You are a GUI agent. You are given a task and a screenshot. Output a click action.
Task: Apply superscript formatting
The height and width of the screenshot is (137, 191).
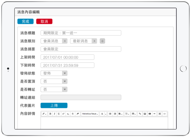(63, 114)
